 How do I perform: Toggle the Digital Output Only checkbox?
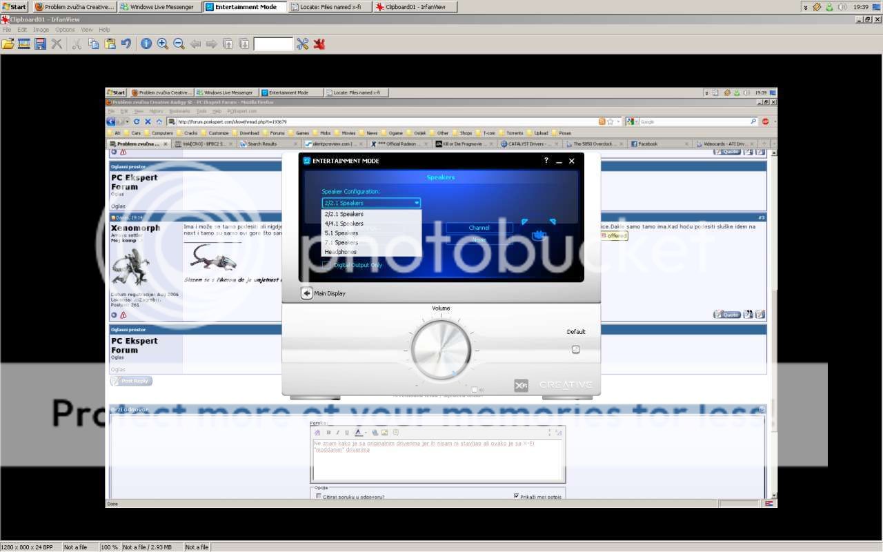pyautogui.click(x=327, y=264)
